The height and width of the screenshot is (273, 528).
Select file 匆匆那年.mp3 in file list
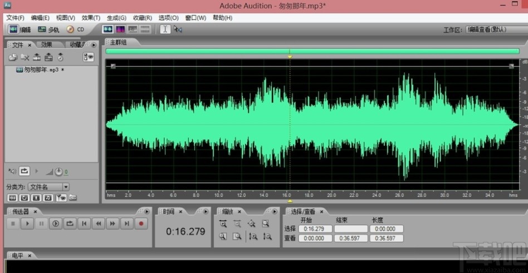40,70
